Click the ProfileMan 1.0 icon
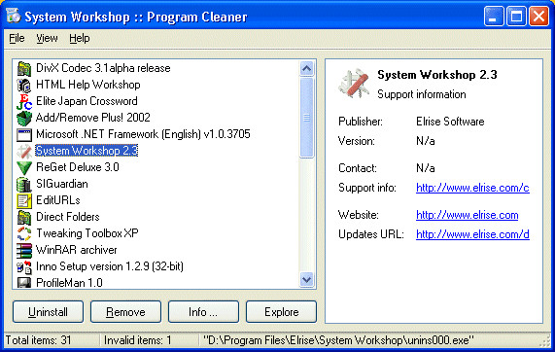The width and height of the screenshot is (555, 352). click(24, 283)
